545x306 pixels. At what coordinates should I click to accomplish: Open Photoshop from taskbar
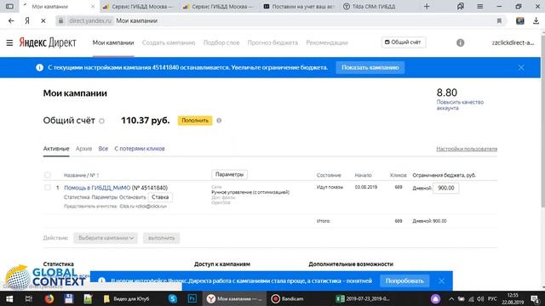192,298
